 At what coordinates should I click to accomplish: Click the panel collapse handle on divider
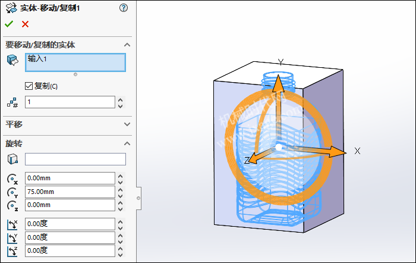138,198
